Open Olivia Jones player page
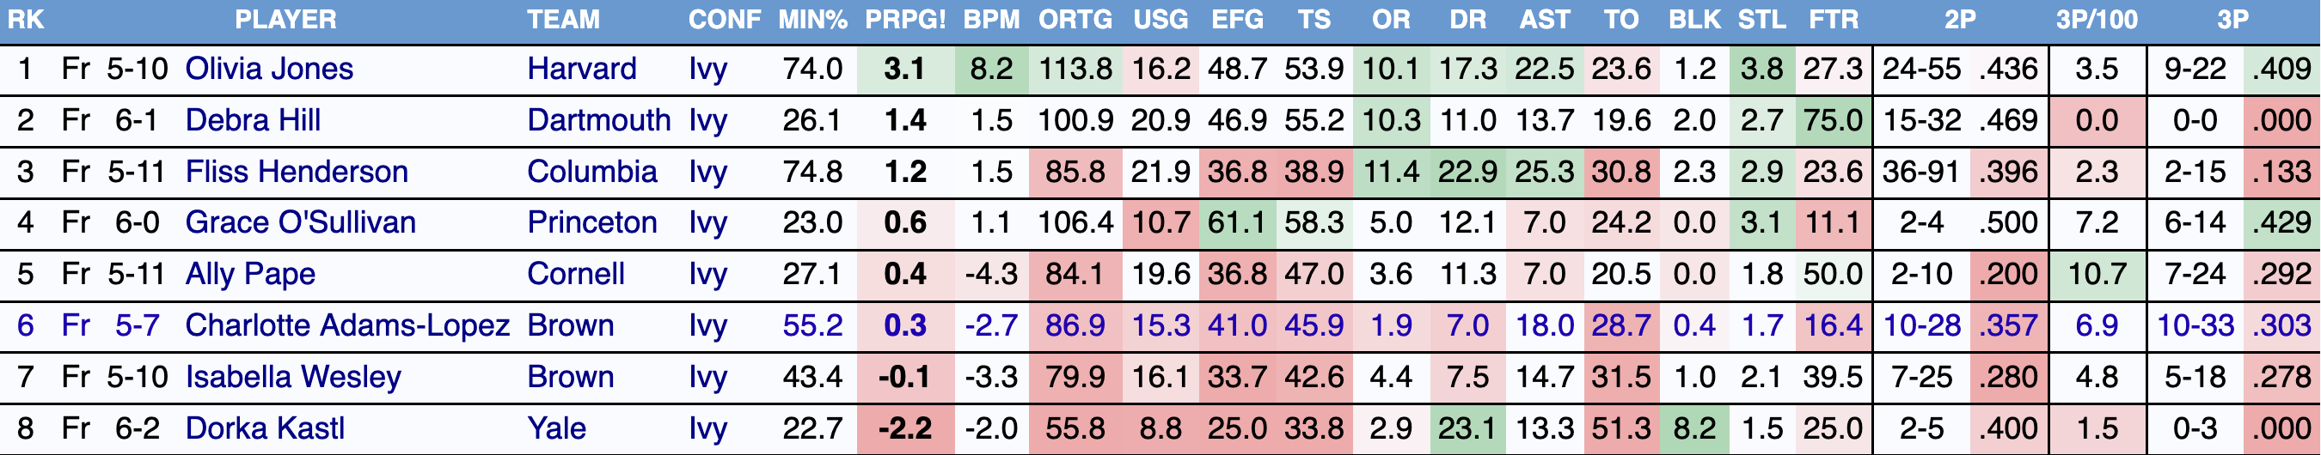This screenshot has height=455, width=2321. click(x=268, y=70)
